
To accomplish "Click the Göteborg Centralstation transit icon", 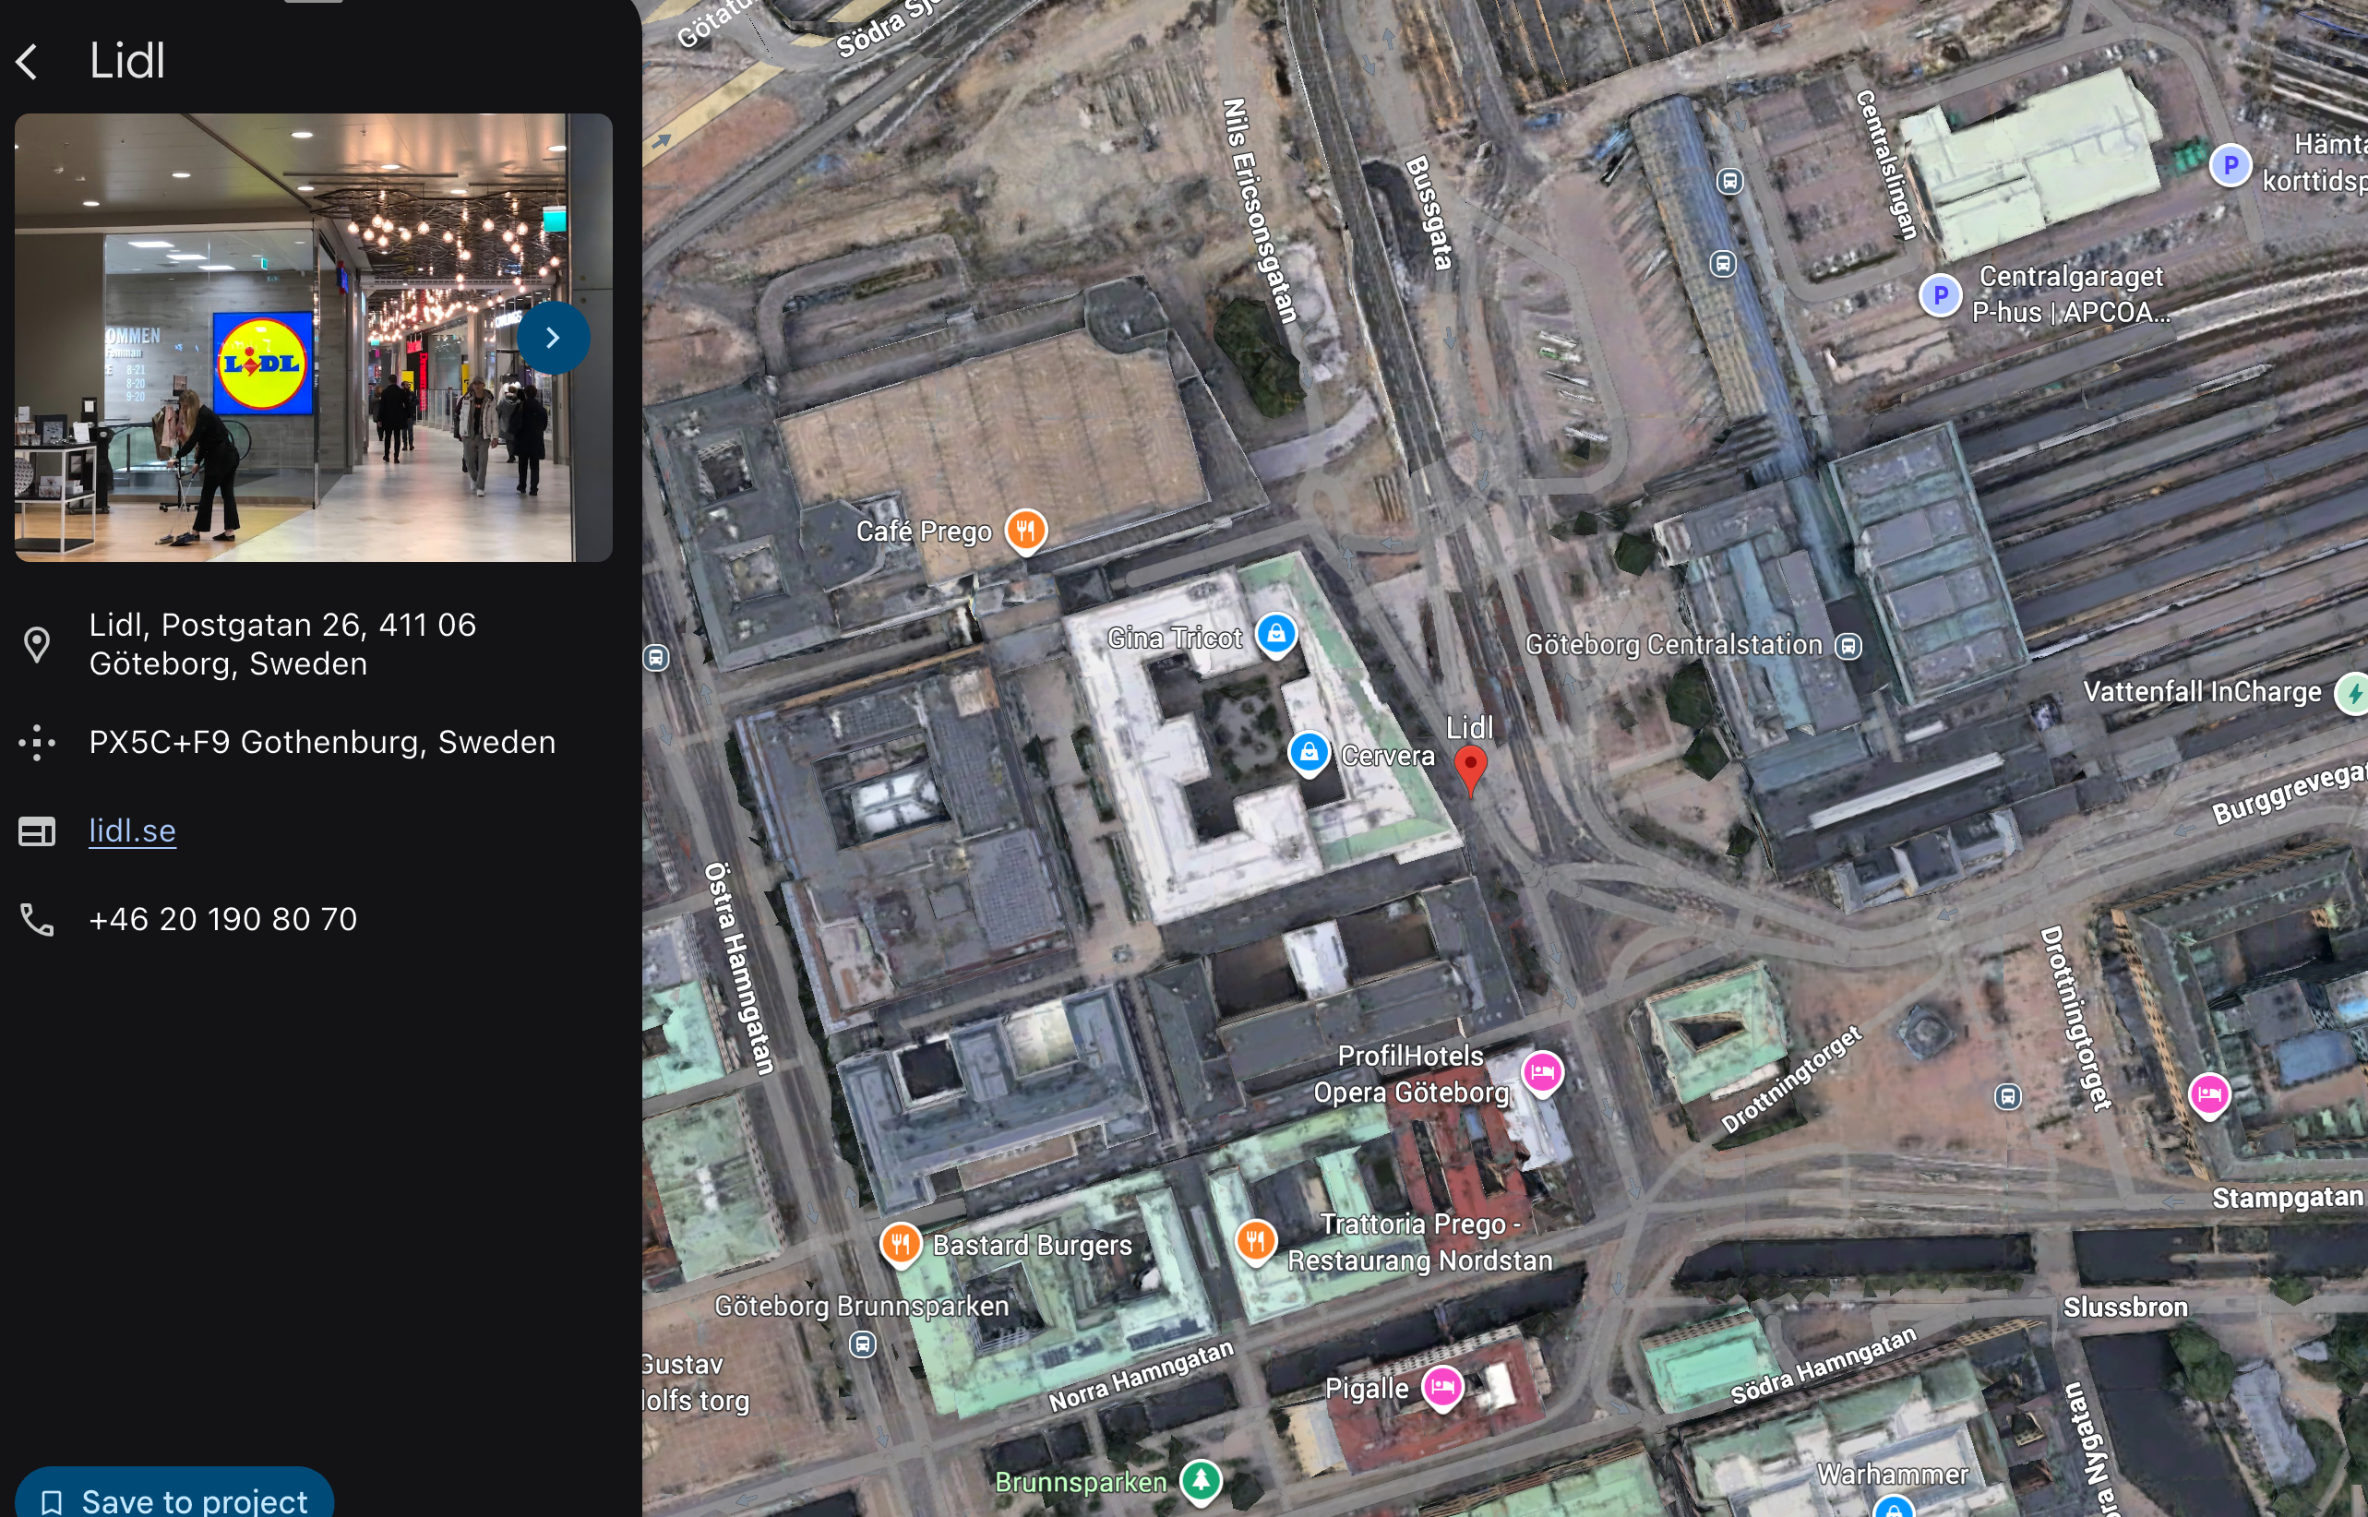I will [x=1848, y=645].
